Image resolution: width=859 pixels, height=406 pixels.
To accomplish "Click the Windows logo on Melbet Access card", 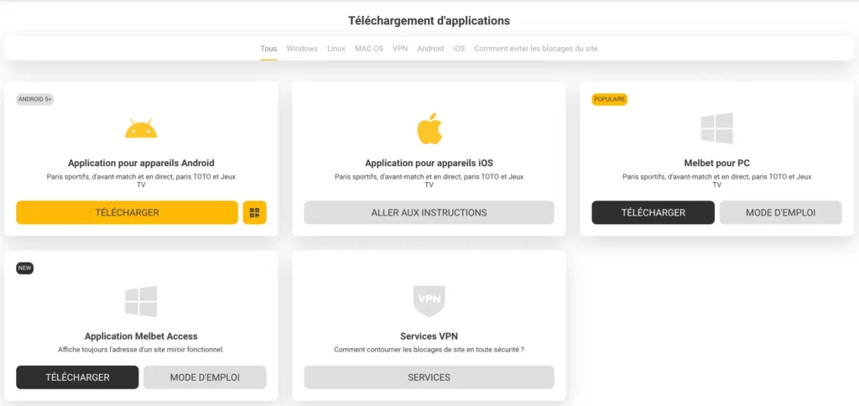I will (141, 301).
